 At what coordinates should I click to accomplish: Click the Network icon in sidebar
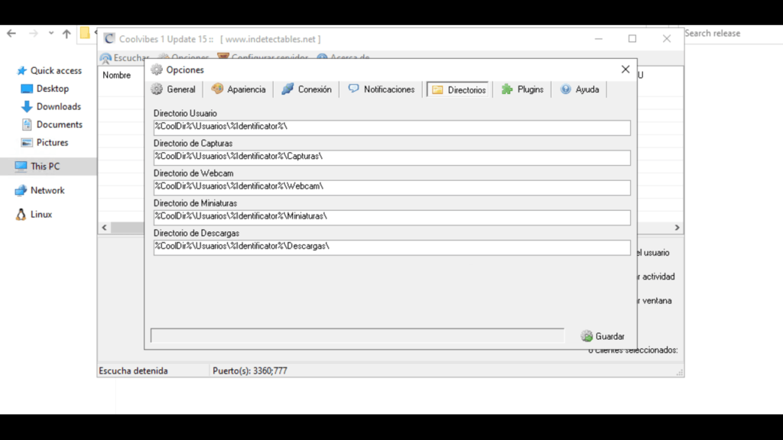21,190
